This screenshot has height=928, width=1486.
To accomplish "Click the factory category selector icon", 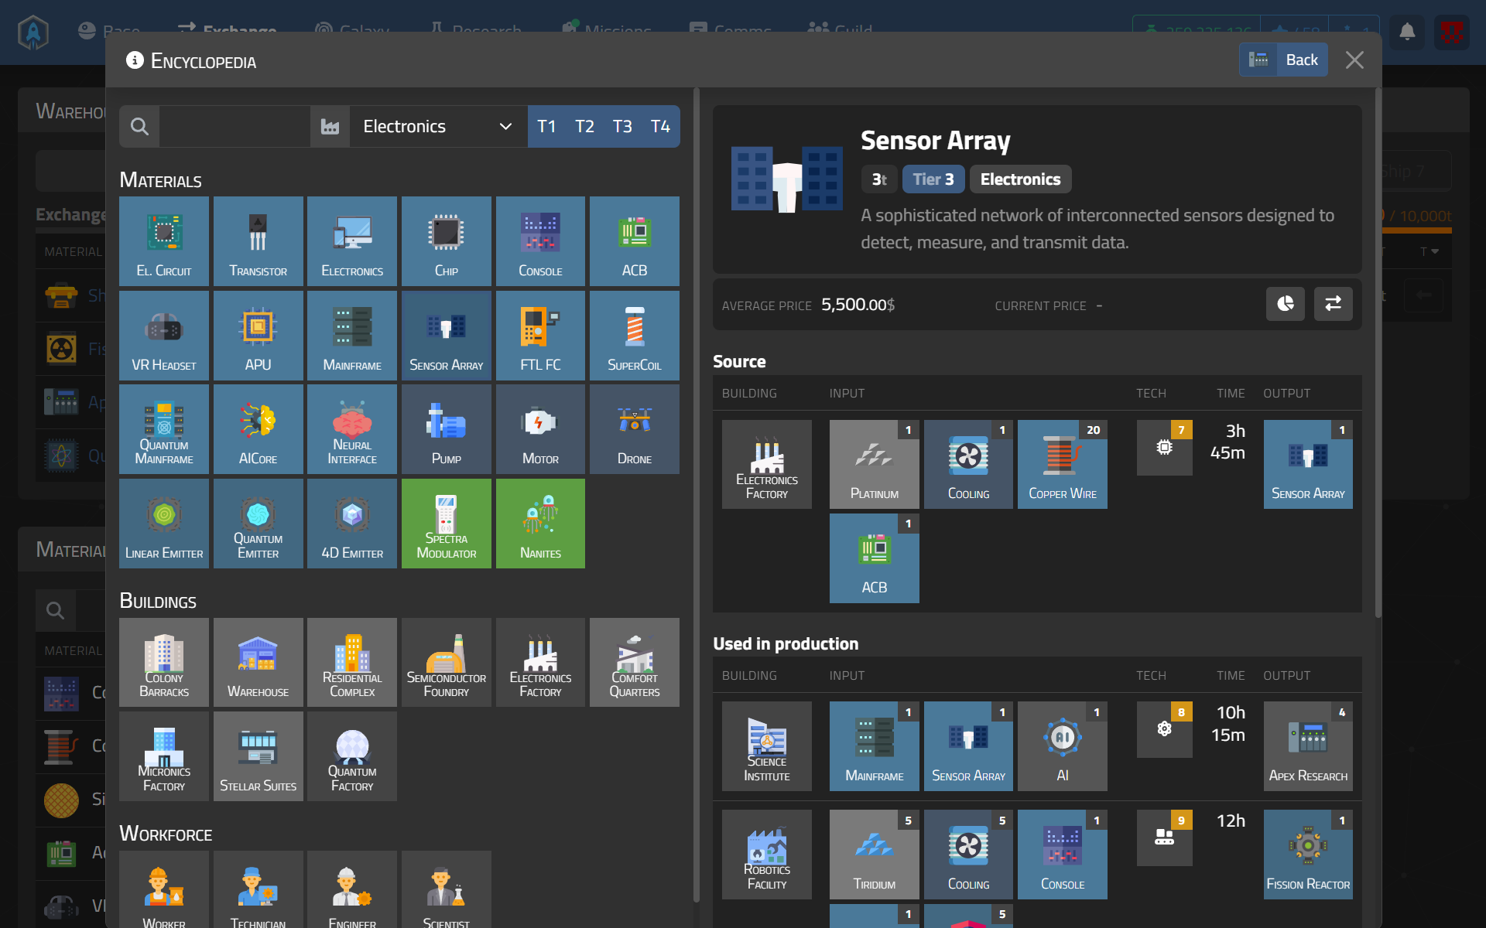I will [330, 126].
